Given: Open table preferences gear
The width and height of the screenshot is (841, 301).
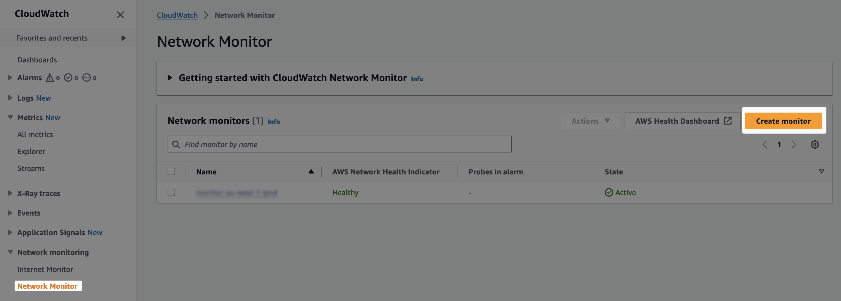Looking at the screenshot, I should click(x=815, y=144).
